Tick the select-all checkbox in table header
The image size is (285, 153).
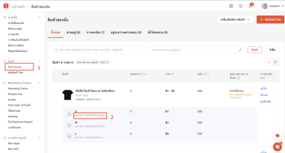57,74
